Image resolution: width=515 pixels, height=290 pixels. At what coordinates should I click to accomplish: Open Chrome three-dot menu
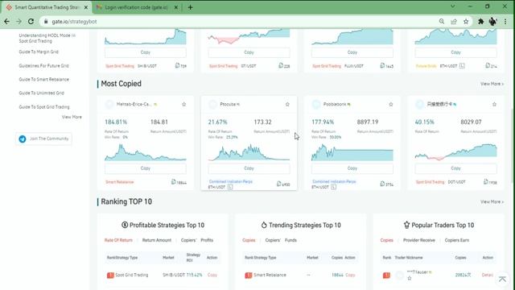505,22
